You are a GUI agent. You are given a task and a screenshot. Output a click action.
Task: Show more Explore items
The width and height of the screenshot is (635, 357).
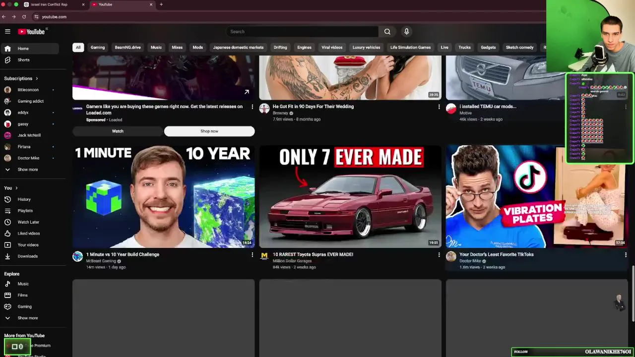(x=30, y=318)
